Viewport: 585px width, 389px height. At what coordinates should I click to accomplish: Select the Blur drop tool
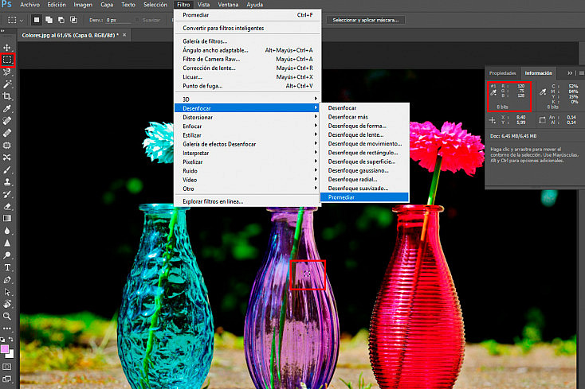pos(7,231)
